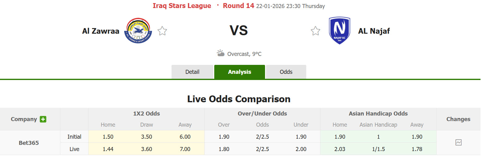Switch to the Detail tab
The height and width of the screenshot is (160, 483).
click(192, 72)
